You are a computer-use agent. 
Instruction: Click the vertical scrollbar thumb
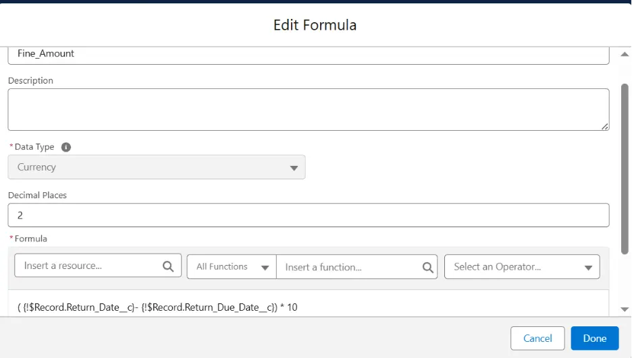point(625,162)
